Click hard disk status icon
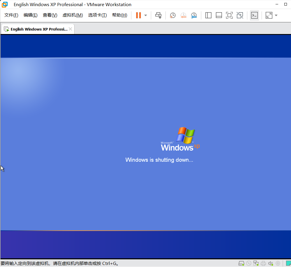Screen dimensions: 291x267 (x=241, y=263)
